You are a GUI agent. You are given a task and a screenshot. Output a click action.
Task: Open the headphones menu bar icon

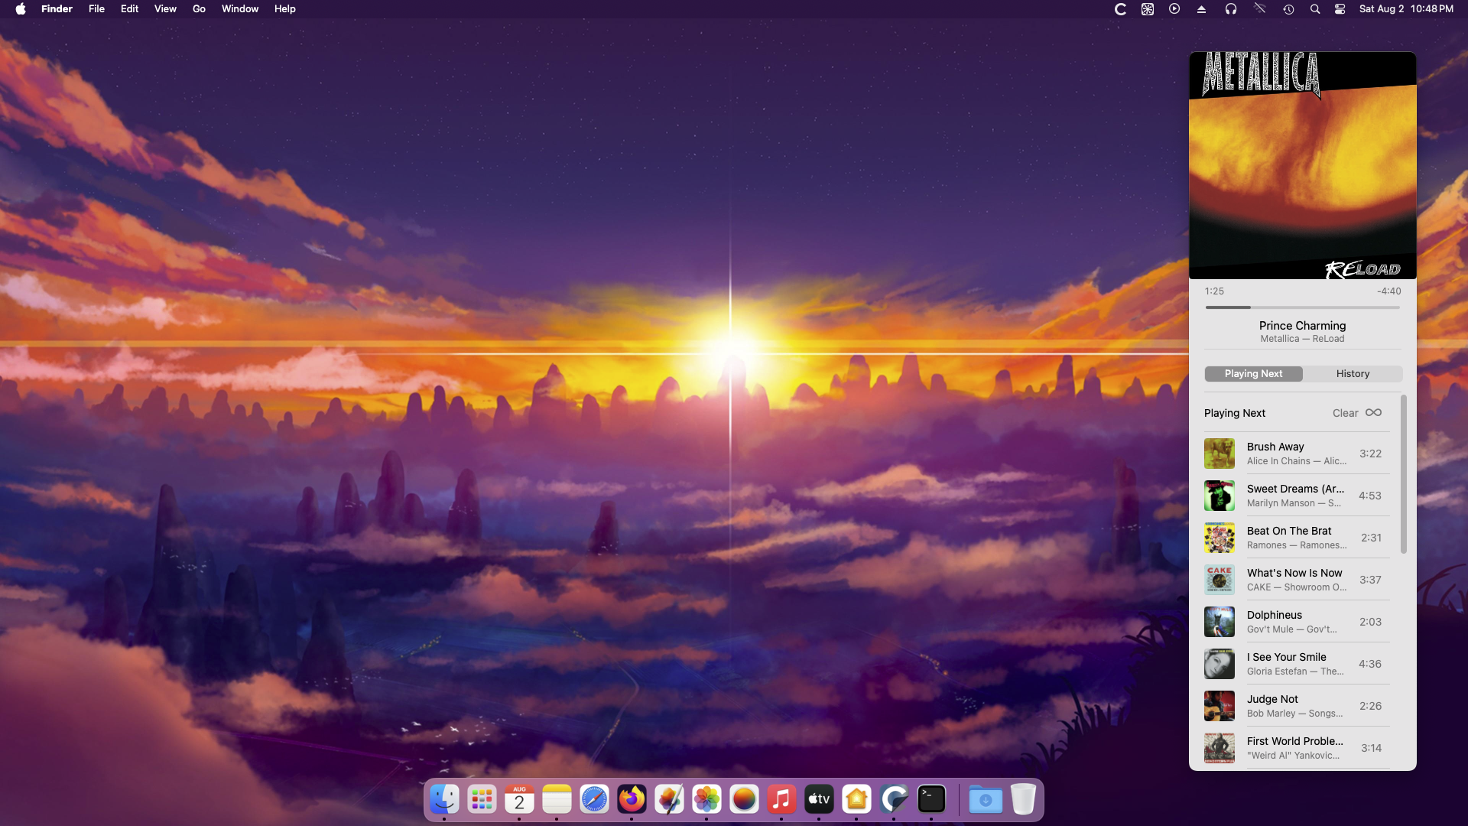pos(1231,9)
